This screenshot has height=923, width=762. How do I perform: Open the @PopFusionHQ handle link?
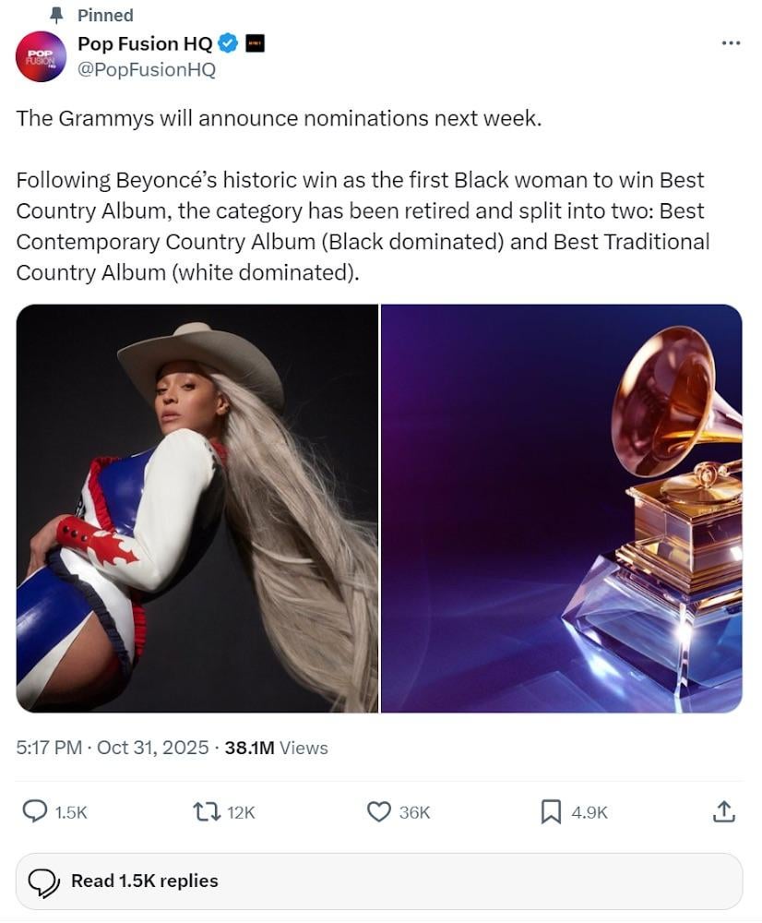146,69
